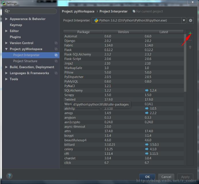The width and height of the screenshot is (199, 184).
Task: Click the upgrade package arrow icon
Action: pos(190,47)
